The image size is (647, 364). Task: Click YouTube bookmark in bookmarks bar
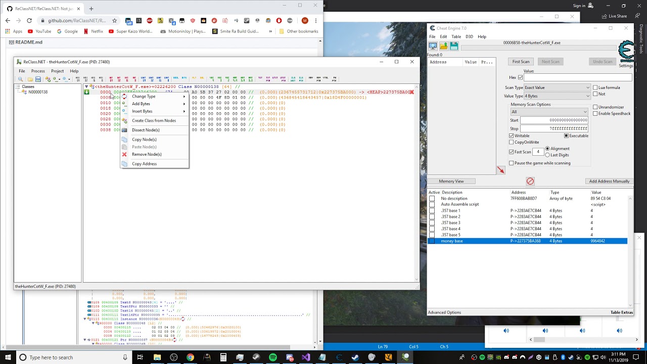tap(39, 31)
